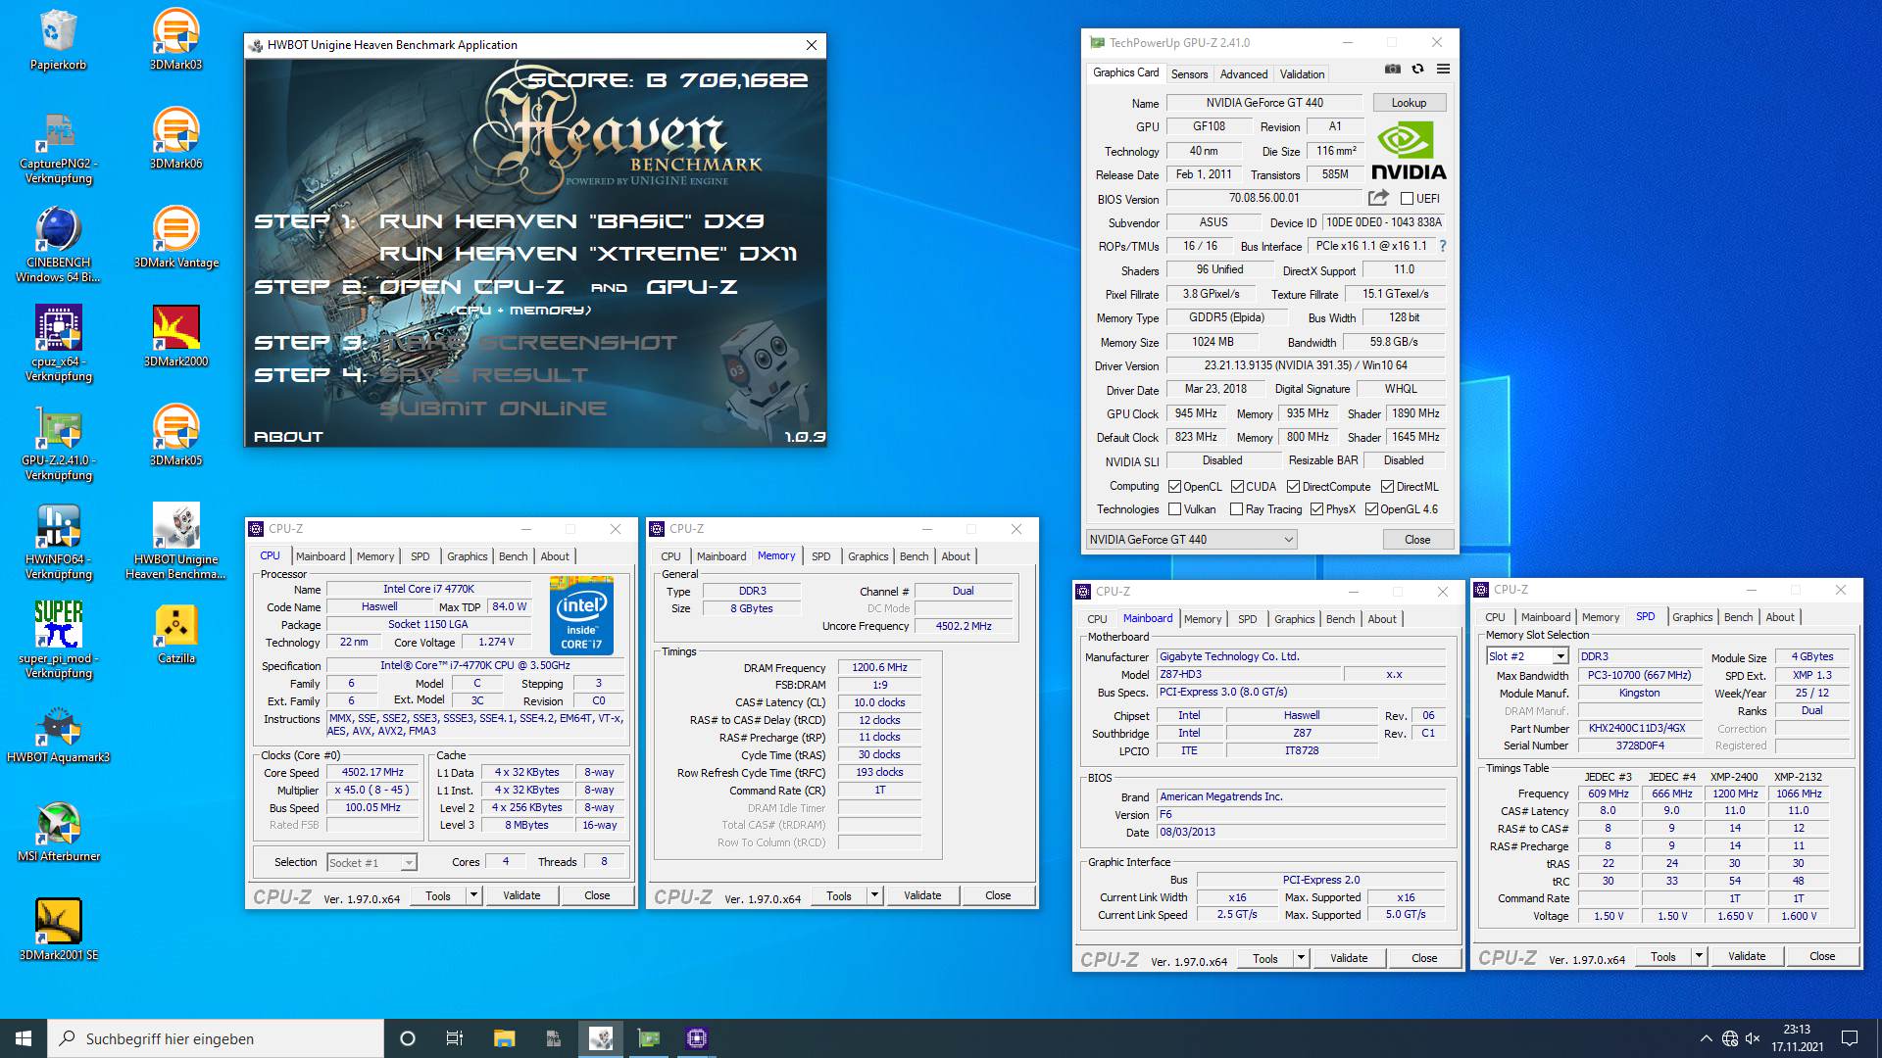Open the Catzilla desktop icon
This screenshot has height=1058, width=1882.
[176, 633]
